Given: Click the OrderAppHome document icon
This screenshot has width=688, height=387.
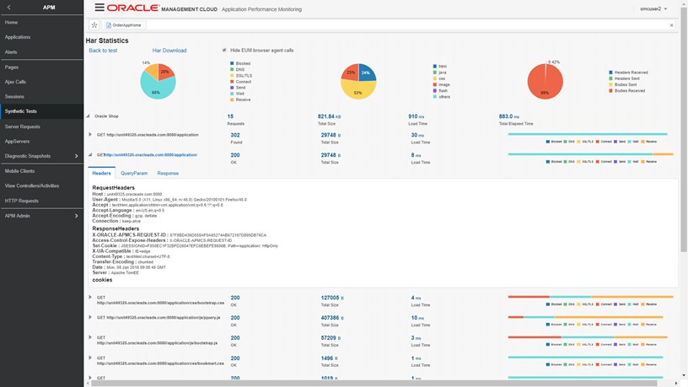Looking at the screenshot, I should pos(109,25).
